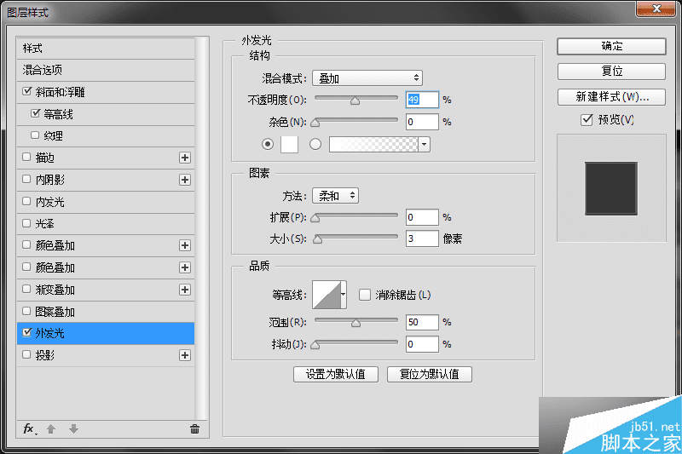Select the gradient radio button

[315, 144]
